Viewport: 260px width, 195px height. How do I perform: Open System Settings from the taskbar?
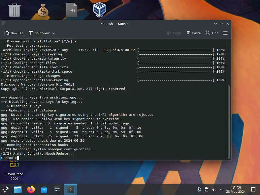pos(57,189)
